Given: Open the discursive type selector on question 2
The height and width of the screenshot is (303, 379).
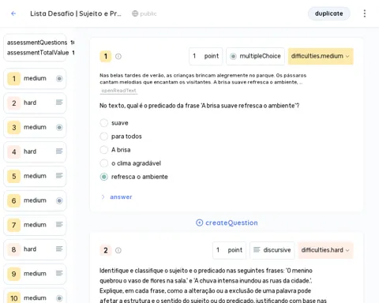Looking at the screenshot, I should [x=272, y=250].
